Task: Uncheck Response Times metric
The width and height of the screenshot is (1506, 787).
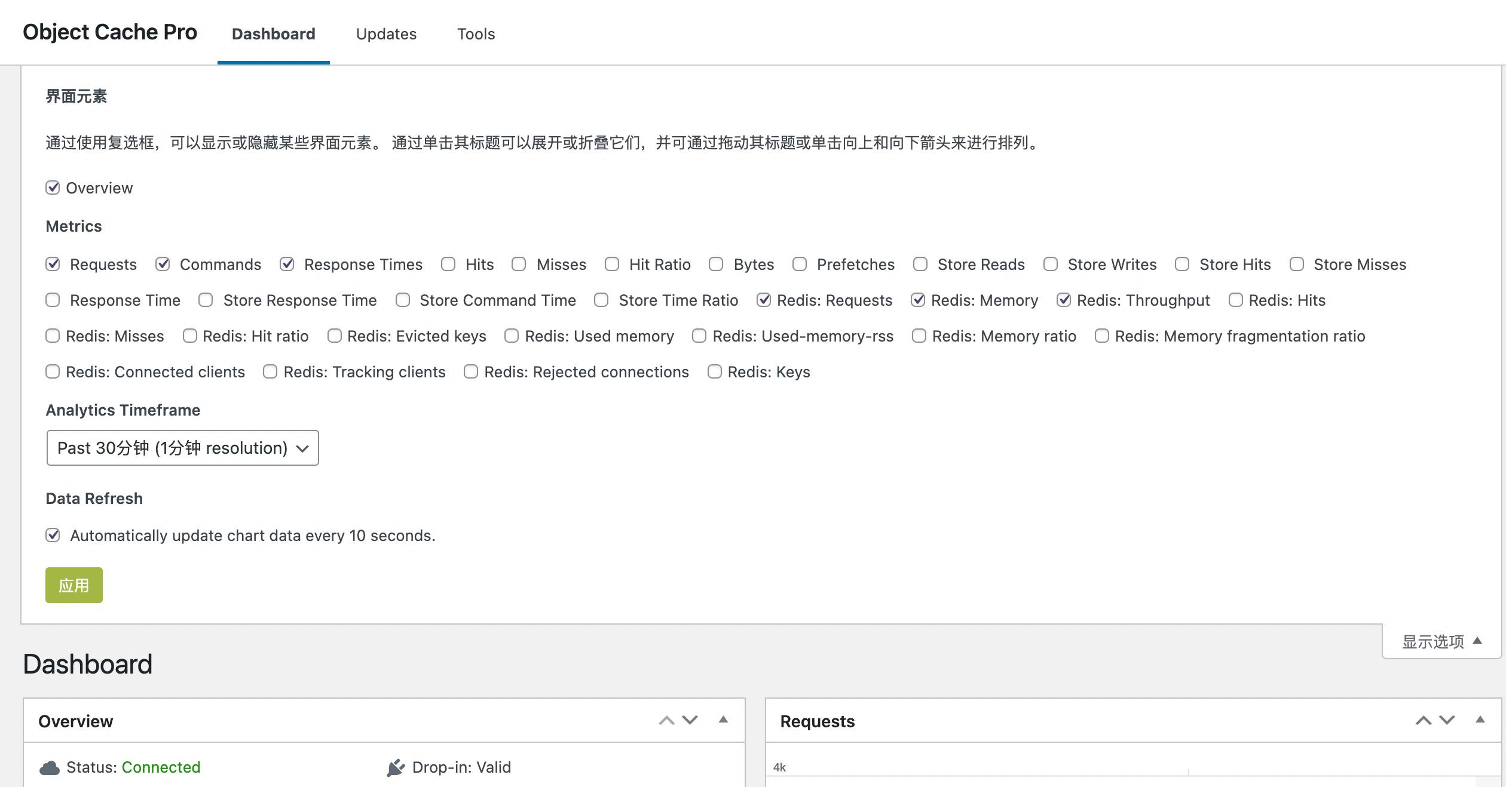Action: pyautogui.click(x=287, y=265)
